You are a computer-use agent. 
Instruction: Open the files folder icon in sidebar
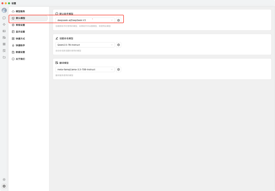(x=4, y=57)
